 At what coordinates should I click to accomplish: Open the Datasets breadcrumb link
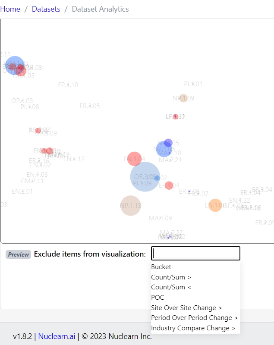click(x=46, y=9)
